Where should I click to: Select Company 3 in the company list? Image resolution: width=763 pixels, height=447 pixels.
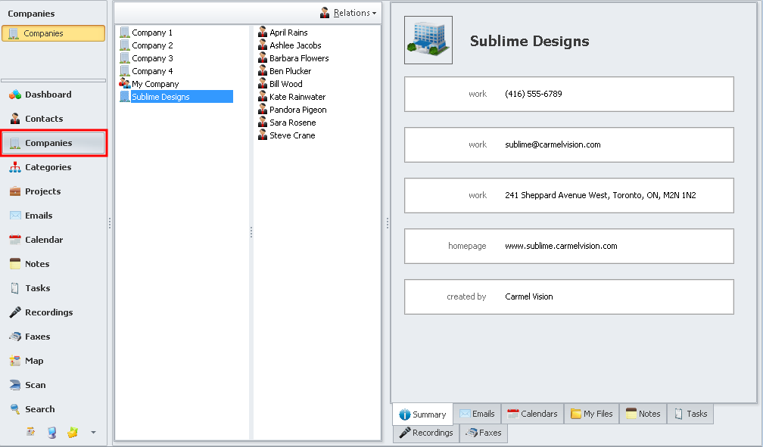[x=152, y=58]
